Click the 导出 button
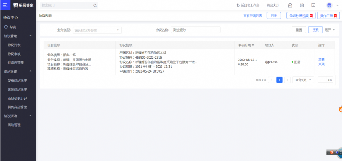Screen dimensions: 342x161 click(274, 16)
